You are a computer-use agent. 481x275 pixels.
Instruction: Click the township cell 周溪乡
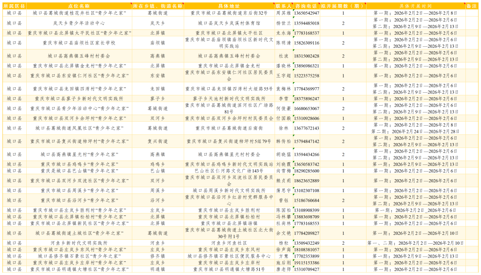click(x=158, y=190)
